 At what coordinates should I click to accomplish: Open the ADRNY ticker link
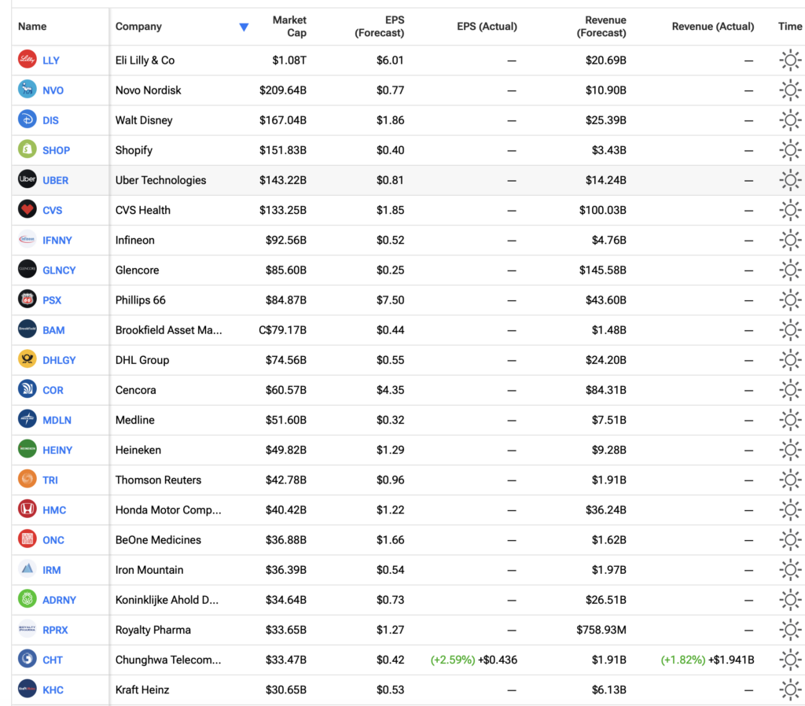[59, 600]
